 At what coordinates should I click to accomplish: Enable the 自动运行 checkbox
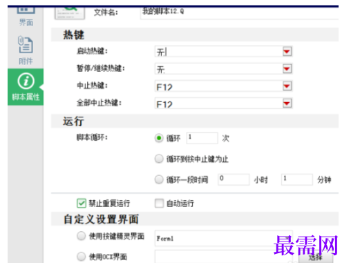[x=159, y=204]
